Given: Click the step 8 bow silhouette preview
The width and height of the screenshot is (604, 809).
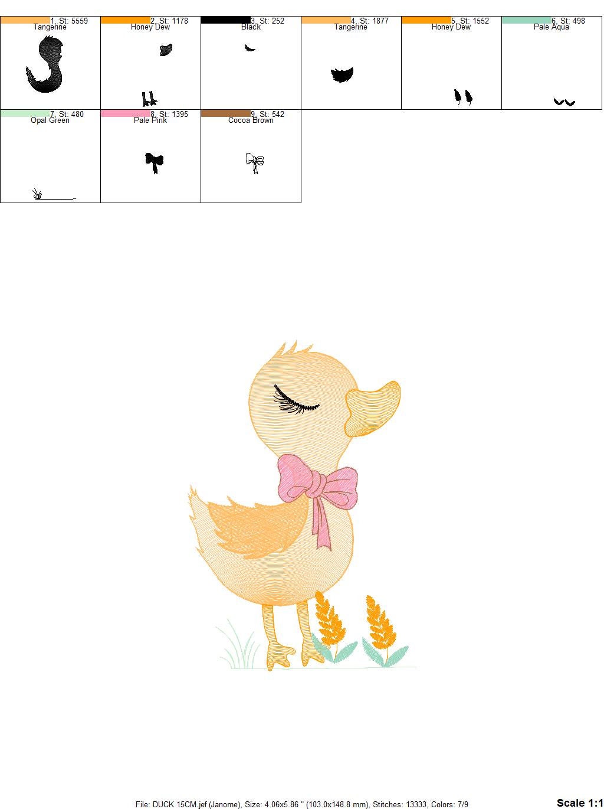Looking at the screenshot, I should click(x=155, y=161).
